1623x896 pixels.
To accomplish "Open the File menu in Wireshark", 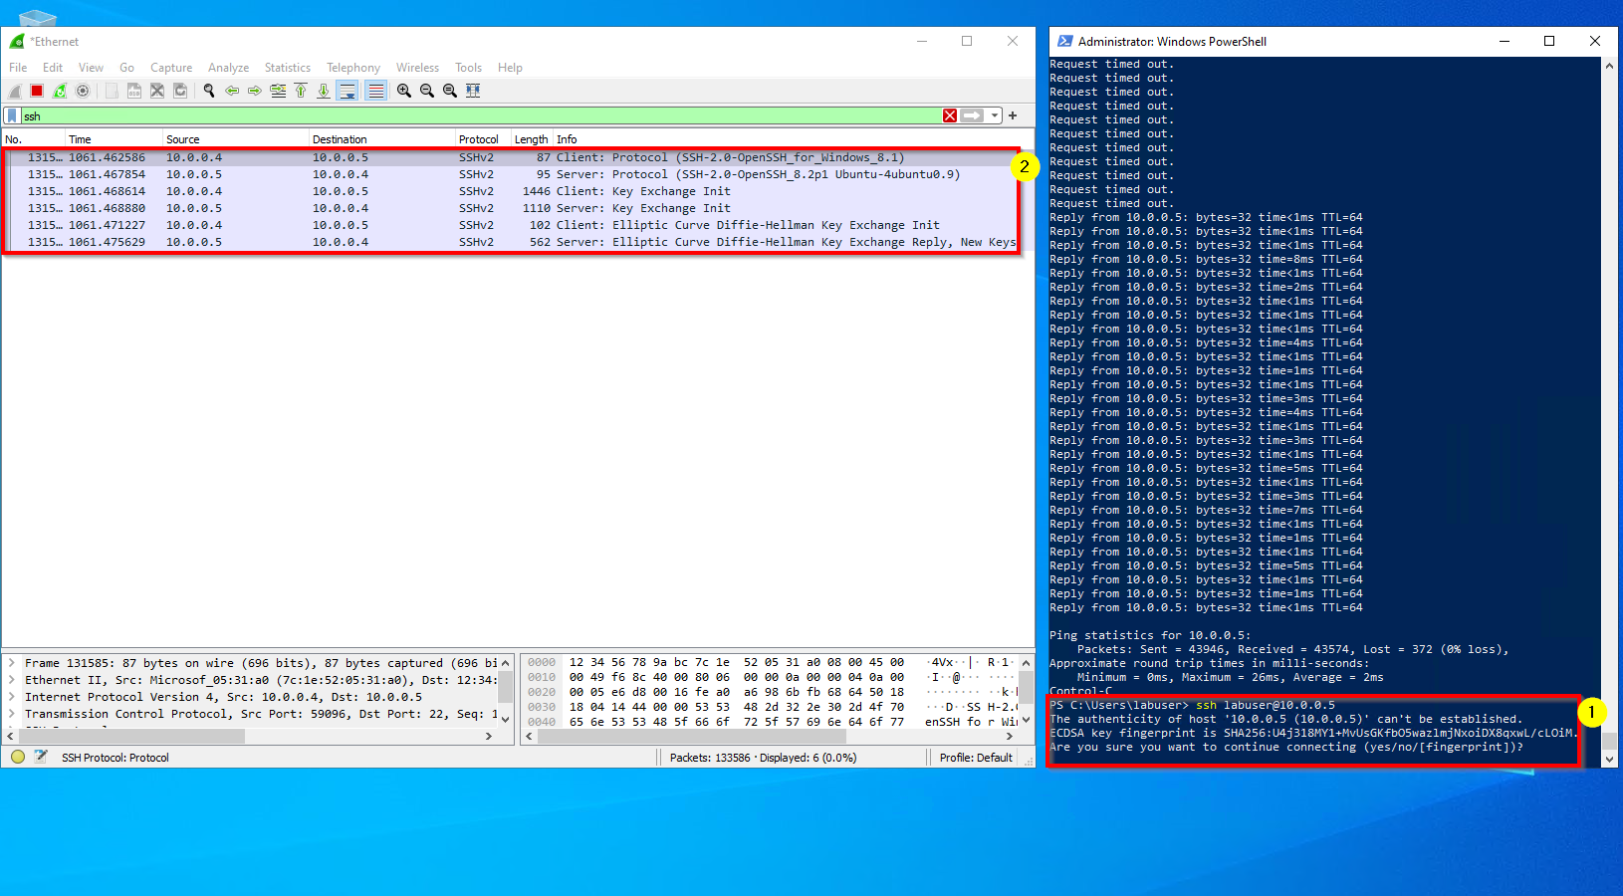I will [18, 68].
